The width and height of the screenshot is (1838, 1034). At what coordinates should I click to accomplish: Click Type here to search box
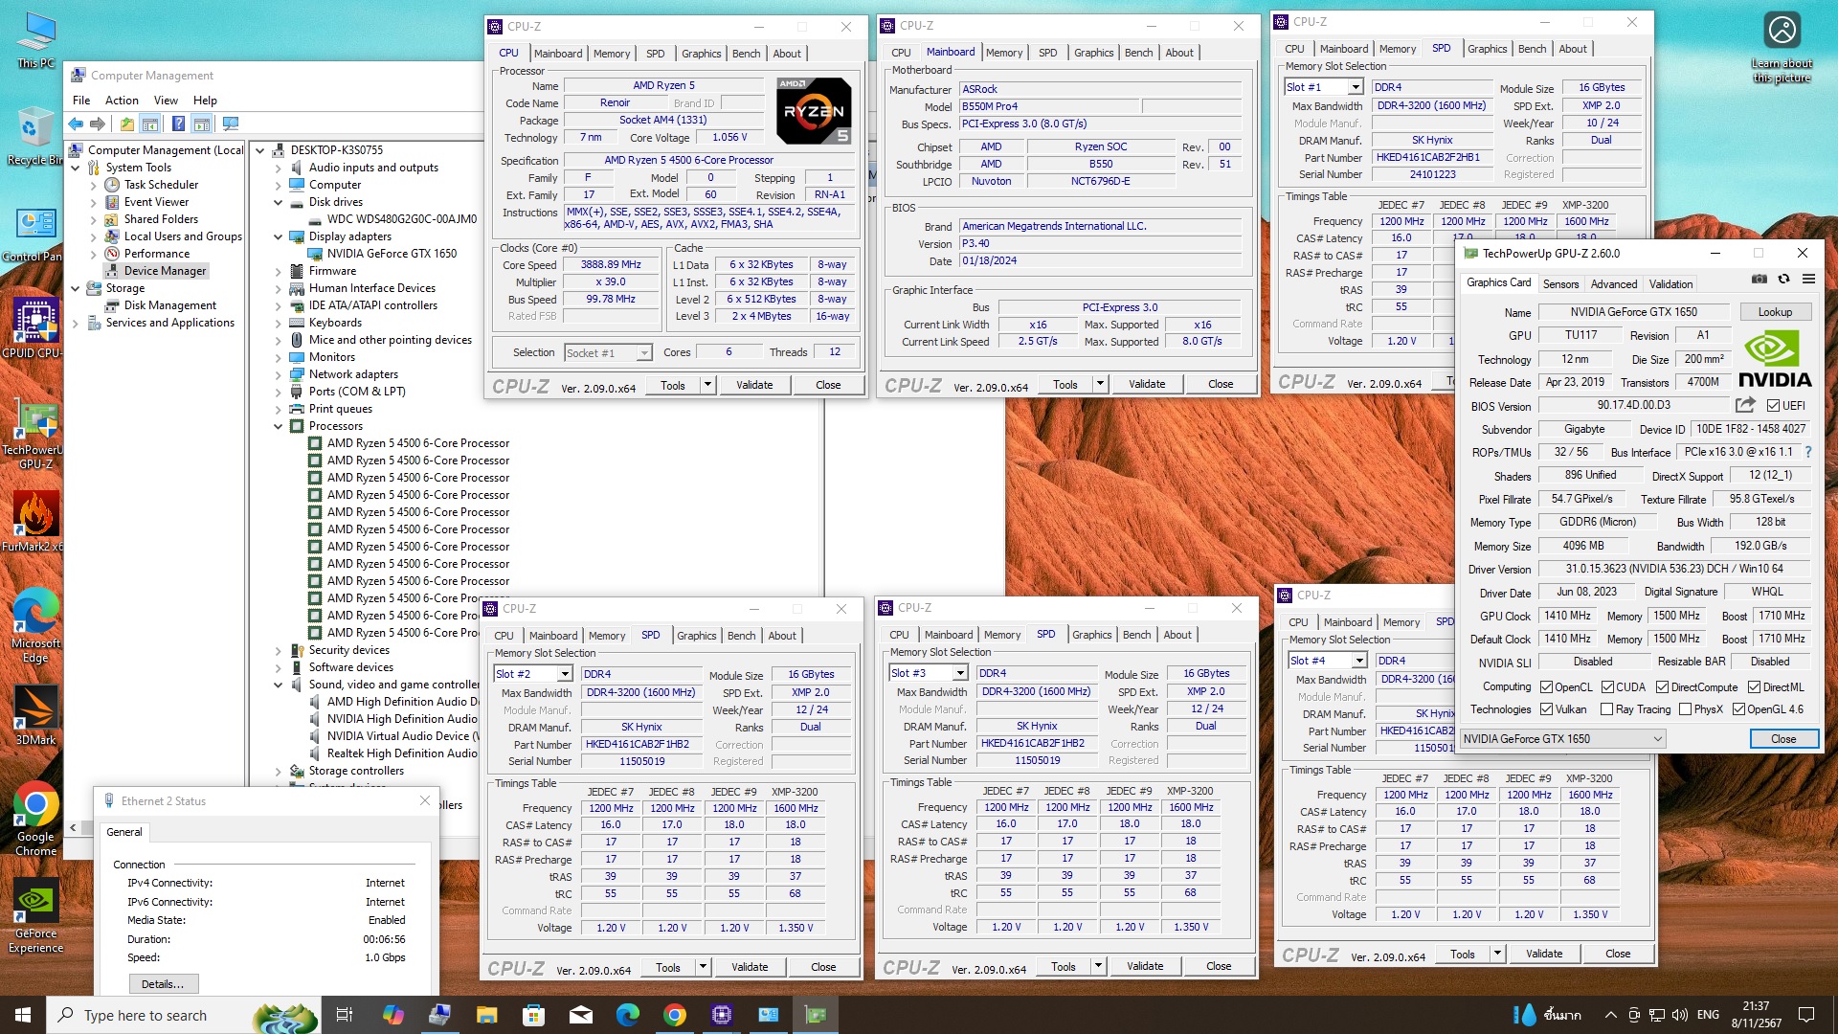[x=182, y=1015]
